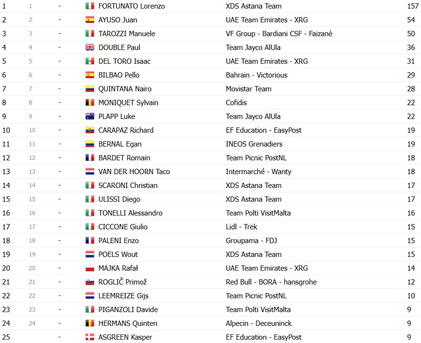Open BILBAO Pello rider page
Screen dimensions: 421x343
[118, 75]
